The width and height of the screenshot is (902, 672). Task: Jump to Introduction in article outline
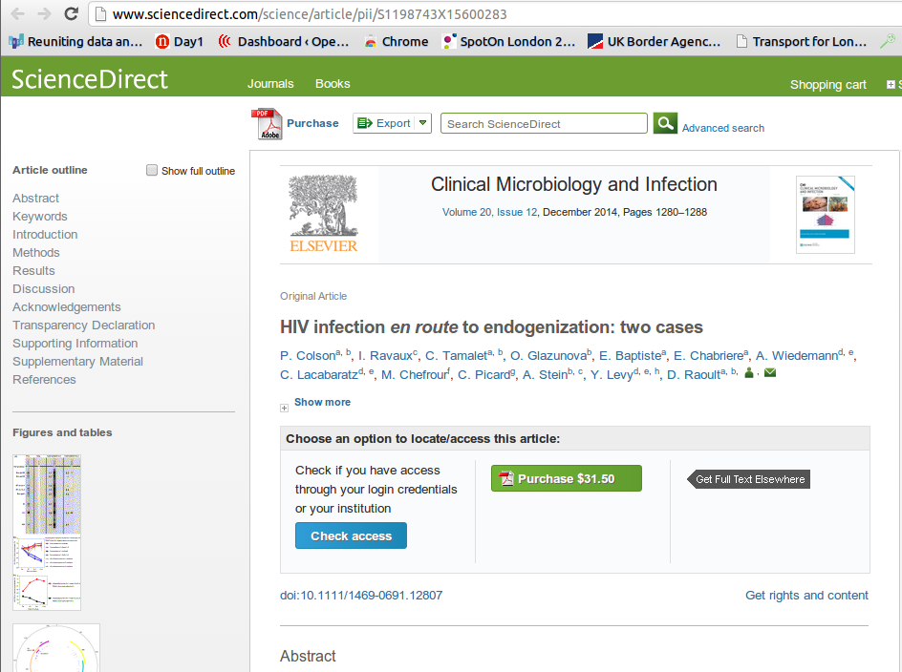(x=45, y=235)
